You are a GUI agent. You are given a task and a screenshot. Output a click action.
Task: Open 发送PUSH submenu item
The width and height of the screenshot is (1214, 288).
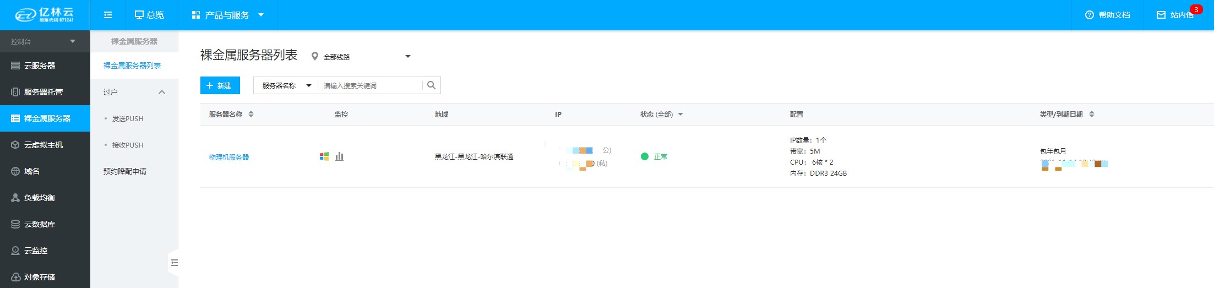(128, 118)
